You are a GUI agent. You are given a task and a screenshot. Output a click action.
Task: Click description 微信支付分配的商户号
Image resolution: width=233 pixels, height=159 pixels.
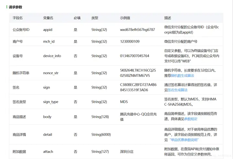click(181, 42)
